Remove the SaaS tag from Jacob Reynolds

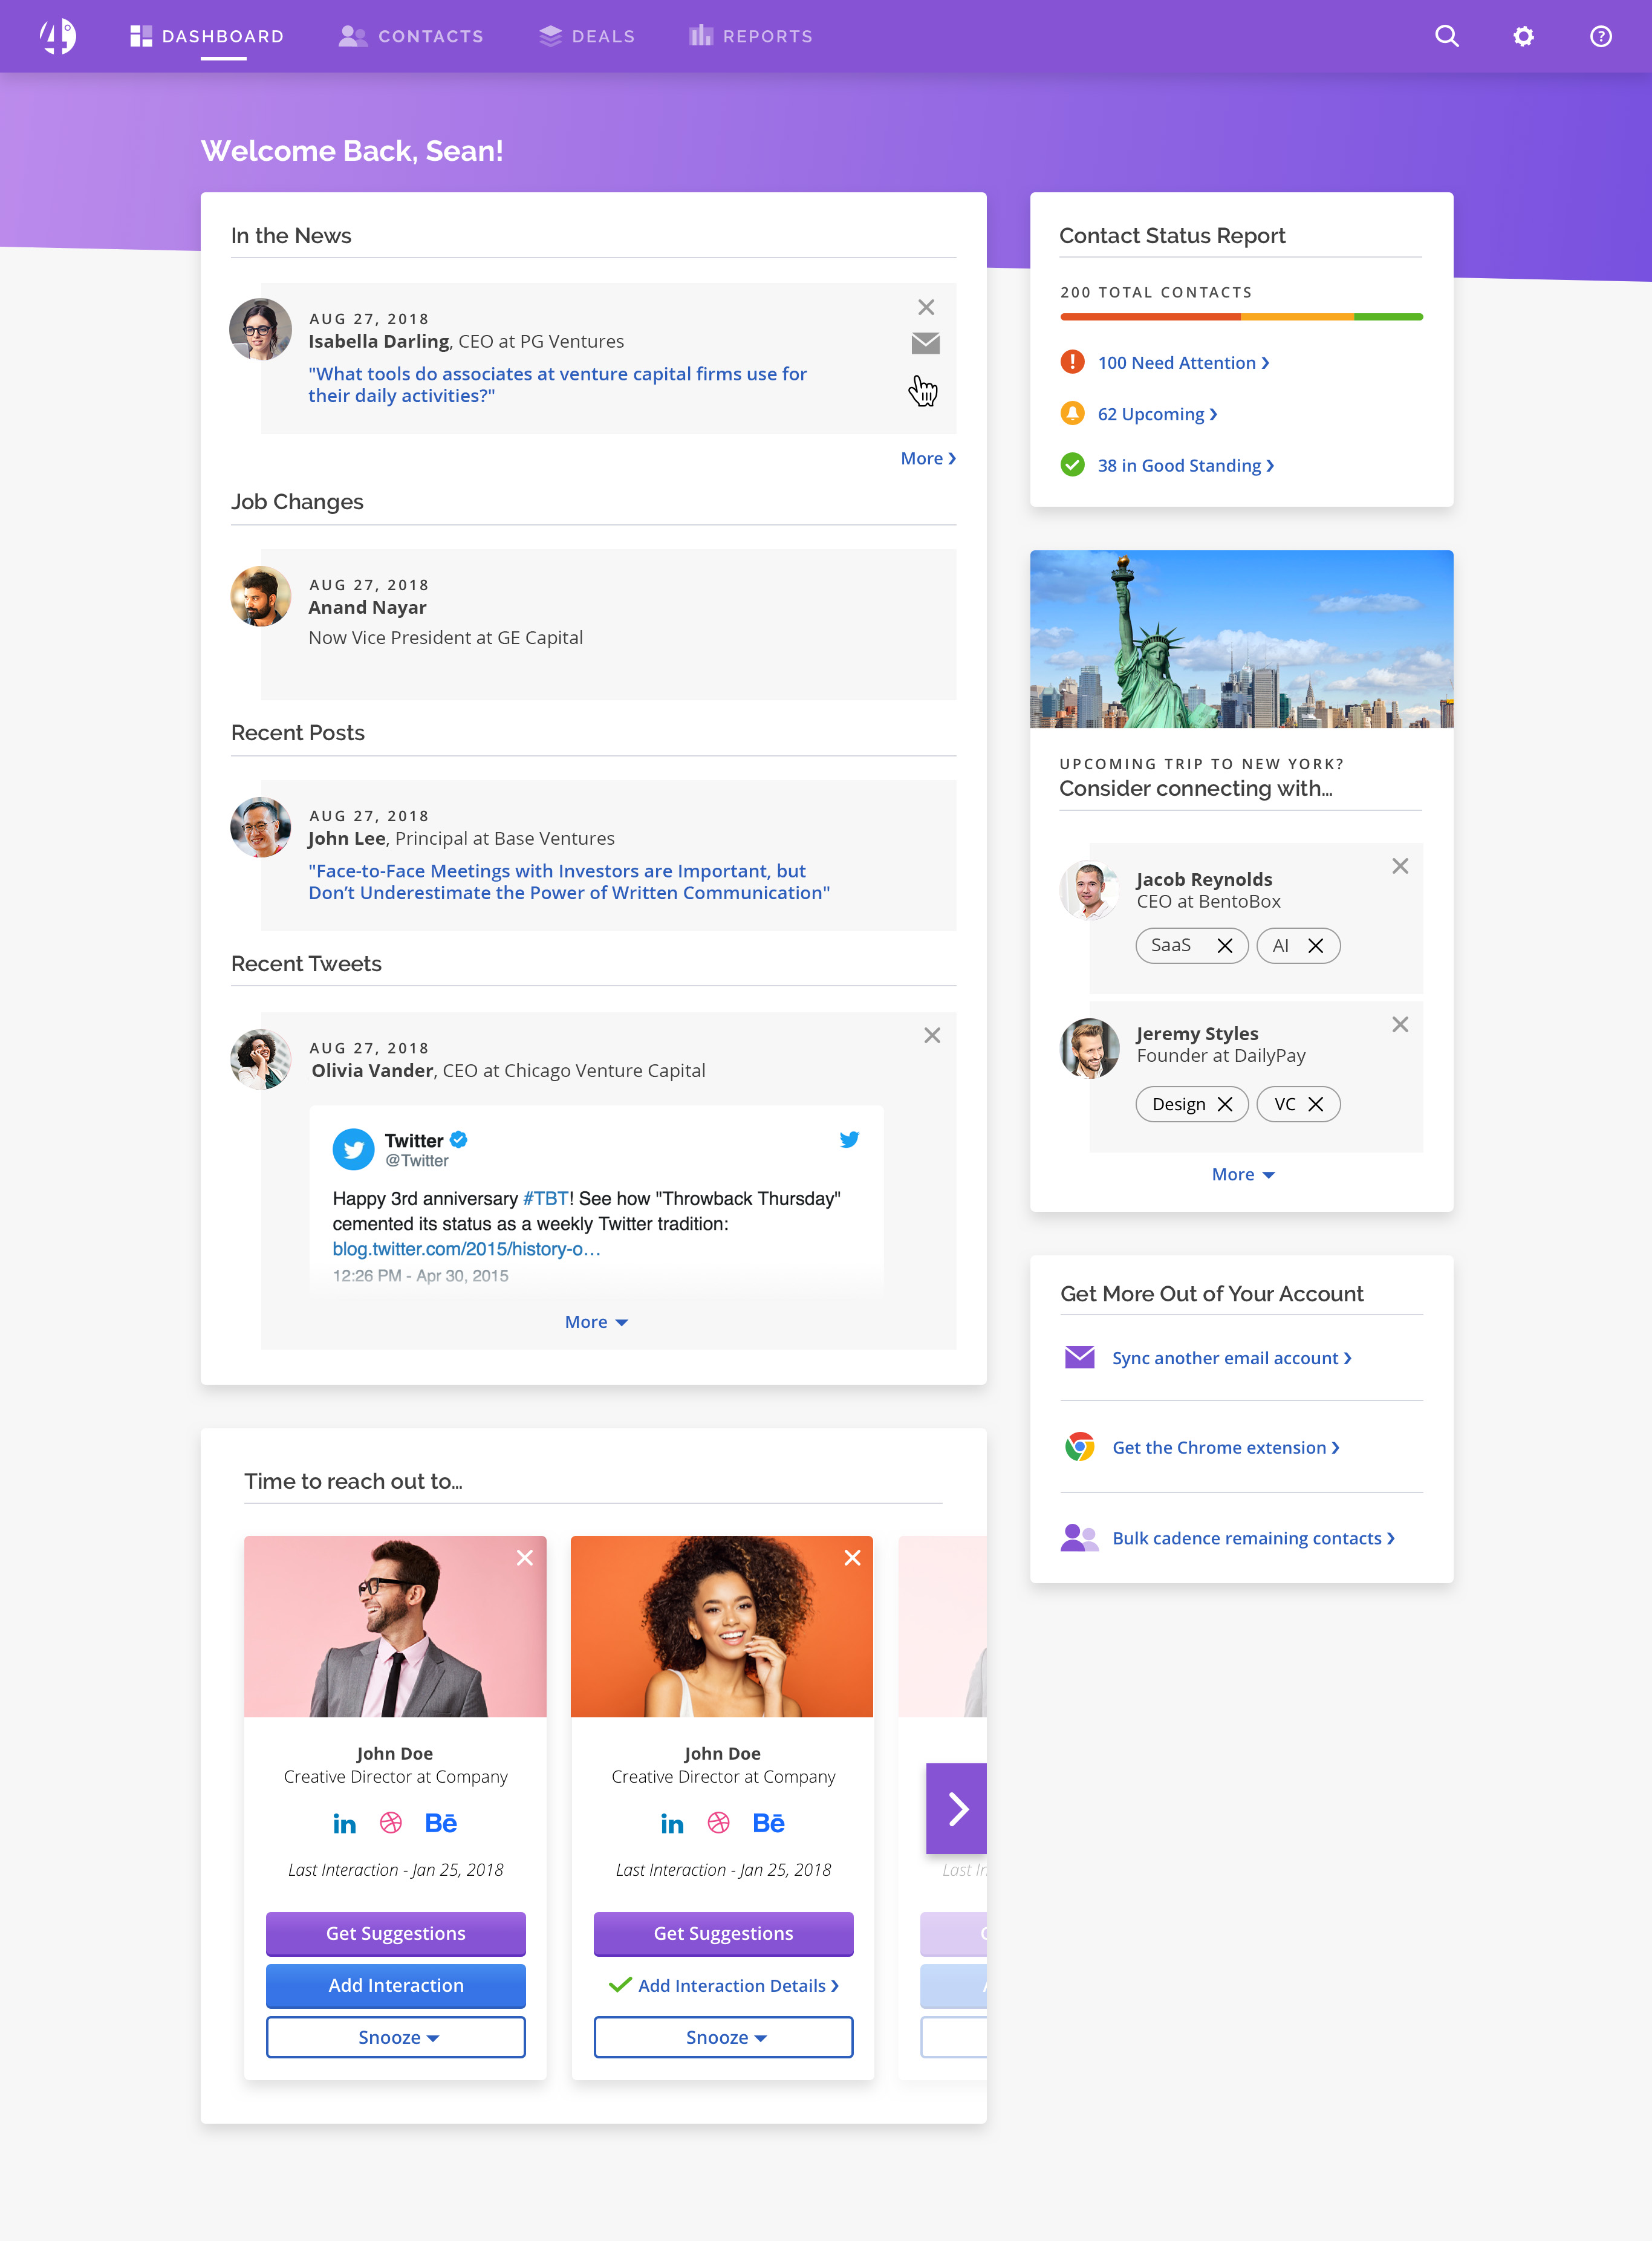1224,946
